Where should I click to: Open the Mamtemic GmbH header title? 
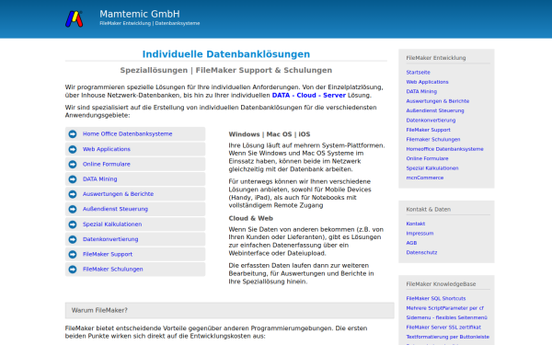click(140, 14)
